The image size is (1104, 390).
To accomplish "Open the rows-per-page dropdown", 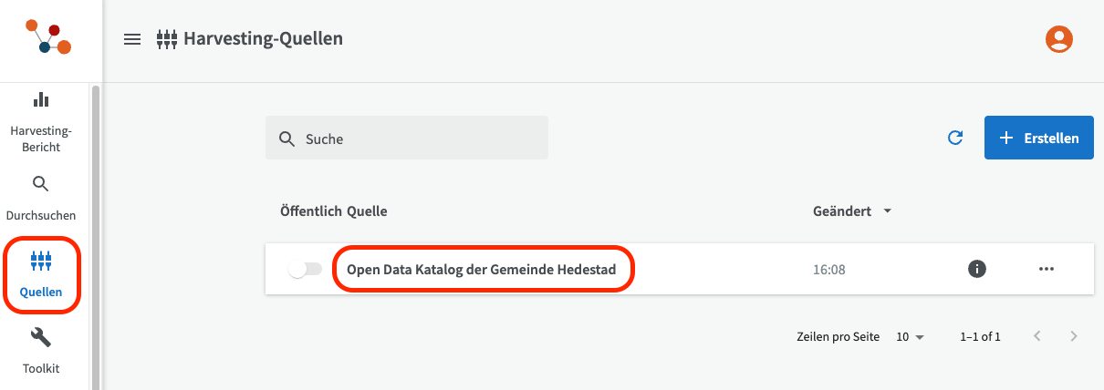I will click(x=910, y=336).
